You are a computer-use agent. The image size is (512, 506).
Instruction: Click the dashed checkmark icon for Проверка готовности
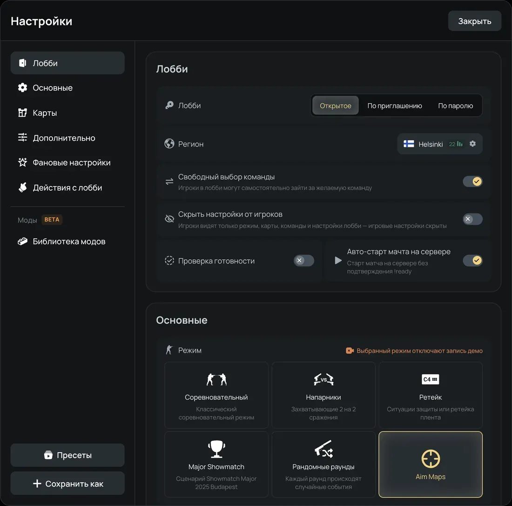(x=169, y=261)
